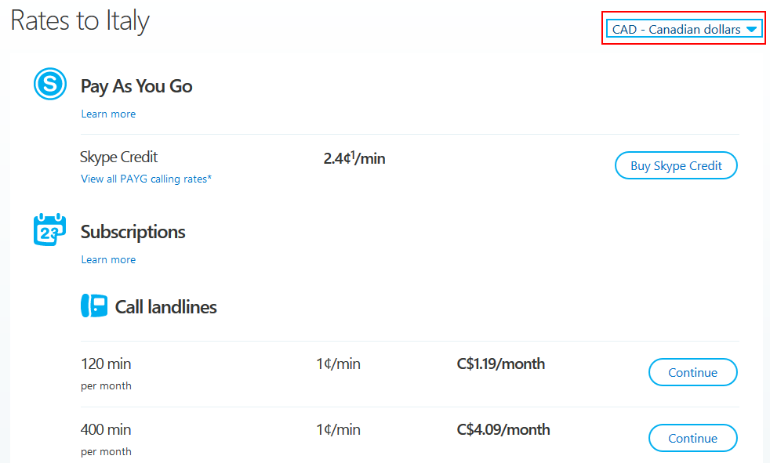The image size is (770, 463).
Task: Click the Call landlines heading text
Action: pos(165,307)
